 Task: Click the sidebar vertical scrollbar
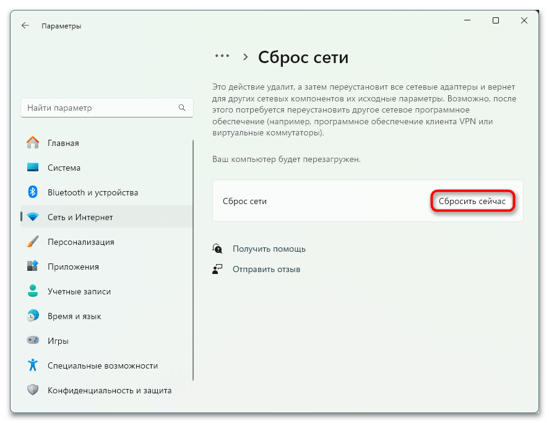coord(193,260)
